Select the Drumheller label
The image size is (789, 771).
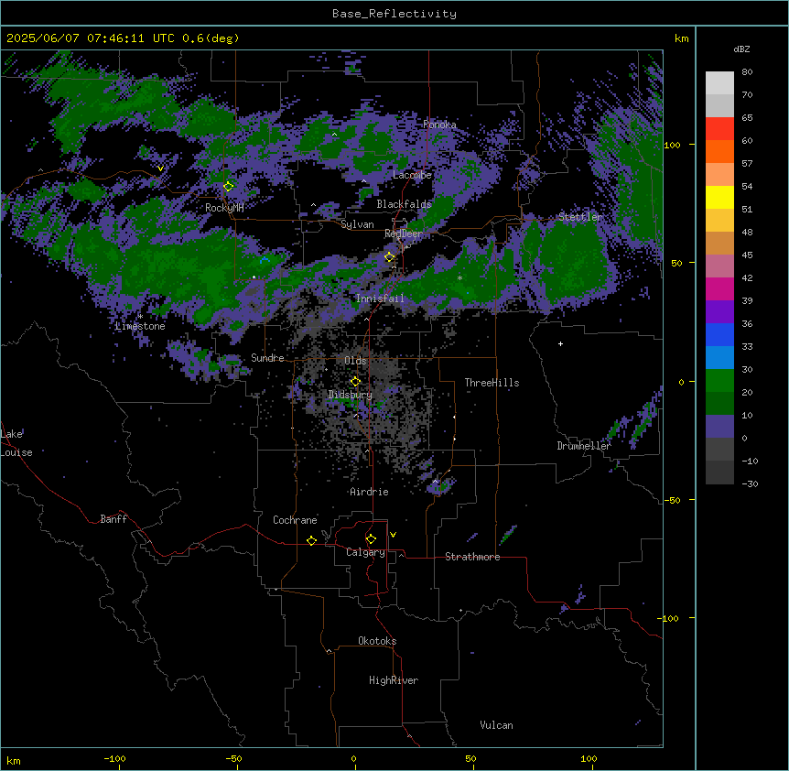pos(584,446)
